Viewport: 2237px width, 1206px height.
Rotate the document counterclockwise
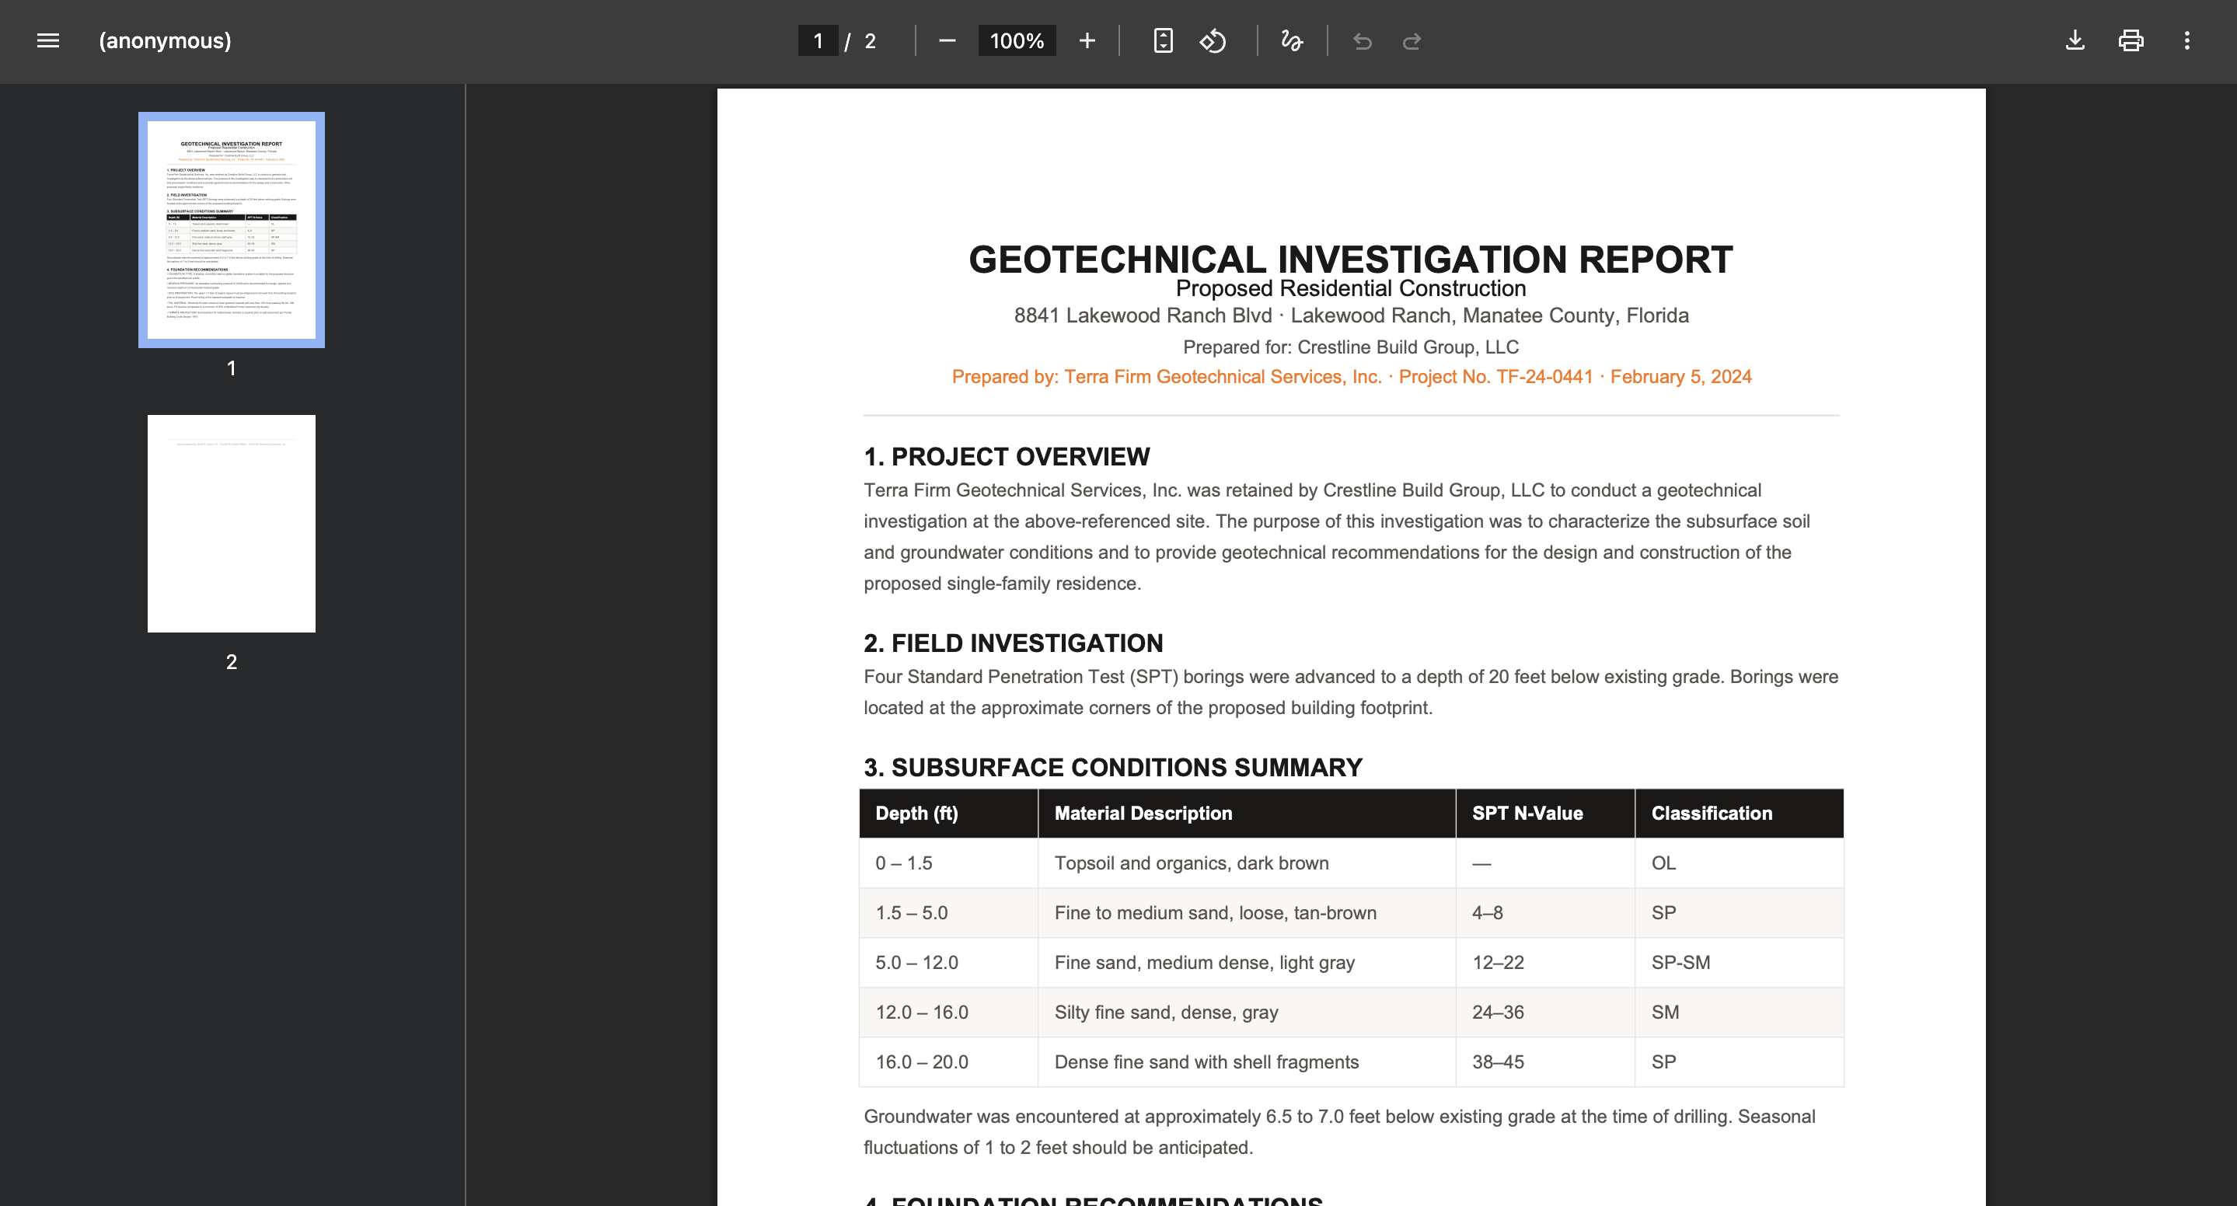pyautogui.click(x=1213, y=41)
